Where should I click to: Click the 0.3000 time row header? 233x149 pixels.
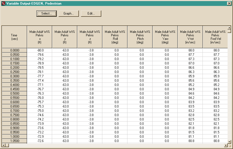(x=14, y=76)
